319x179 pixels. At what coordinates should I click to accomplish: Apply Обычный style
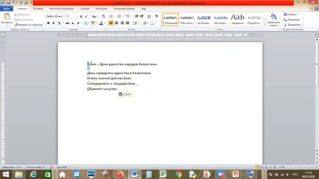[170, 20]
